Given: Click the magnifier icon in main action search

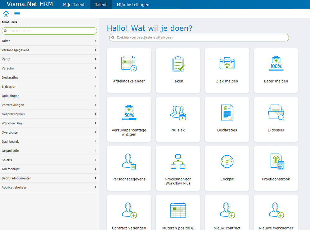Looking at the screenshot, I should (113, 38).
